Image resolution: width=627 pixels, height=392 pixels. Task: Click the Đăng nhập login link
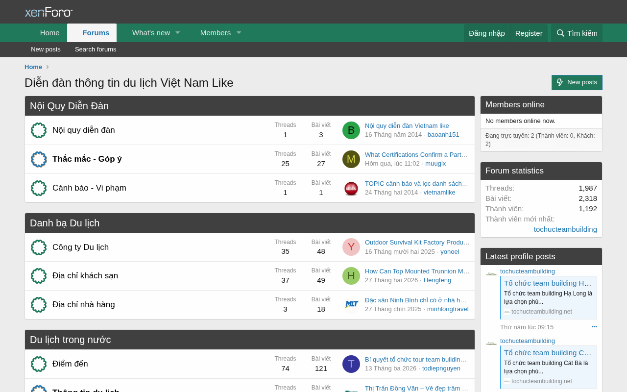[x=487, y=33]
